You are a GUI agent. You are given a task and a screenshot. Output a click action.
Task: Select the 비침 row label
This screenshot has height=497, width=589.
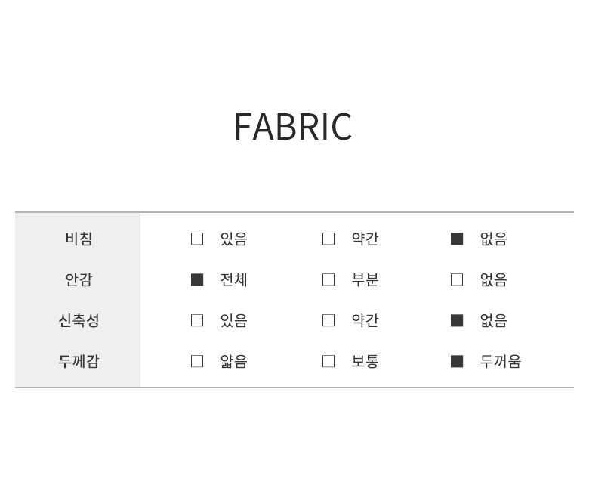click(79, 239)
